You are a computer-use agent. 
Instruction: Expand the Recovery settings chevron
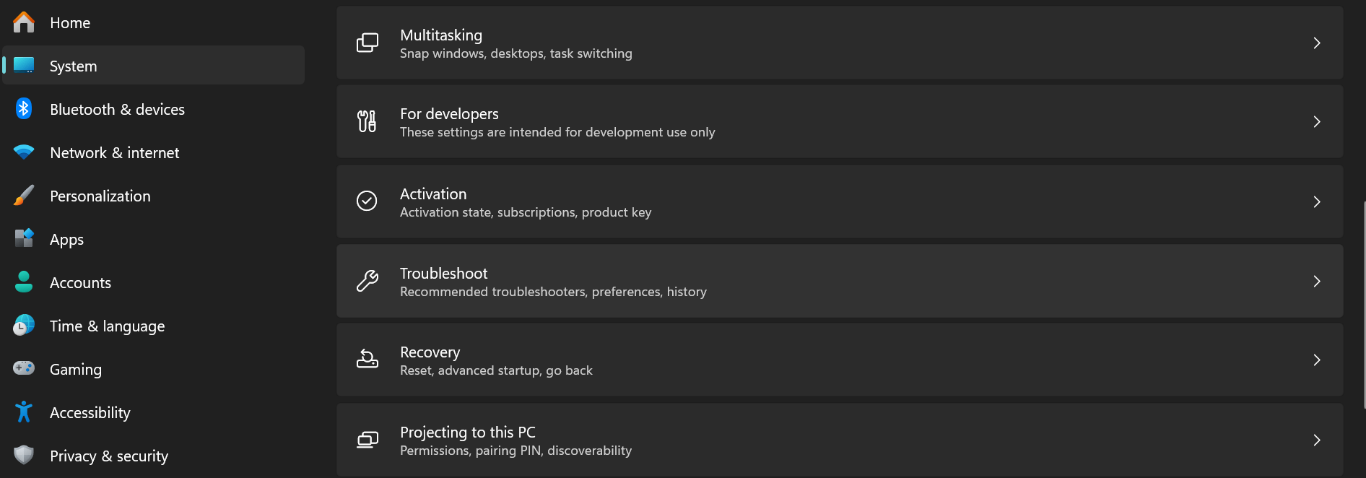coord(1317,360)
